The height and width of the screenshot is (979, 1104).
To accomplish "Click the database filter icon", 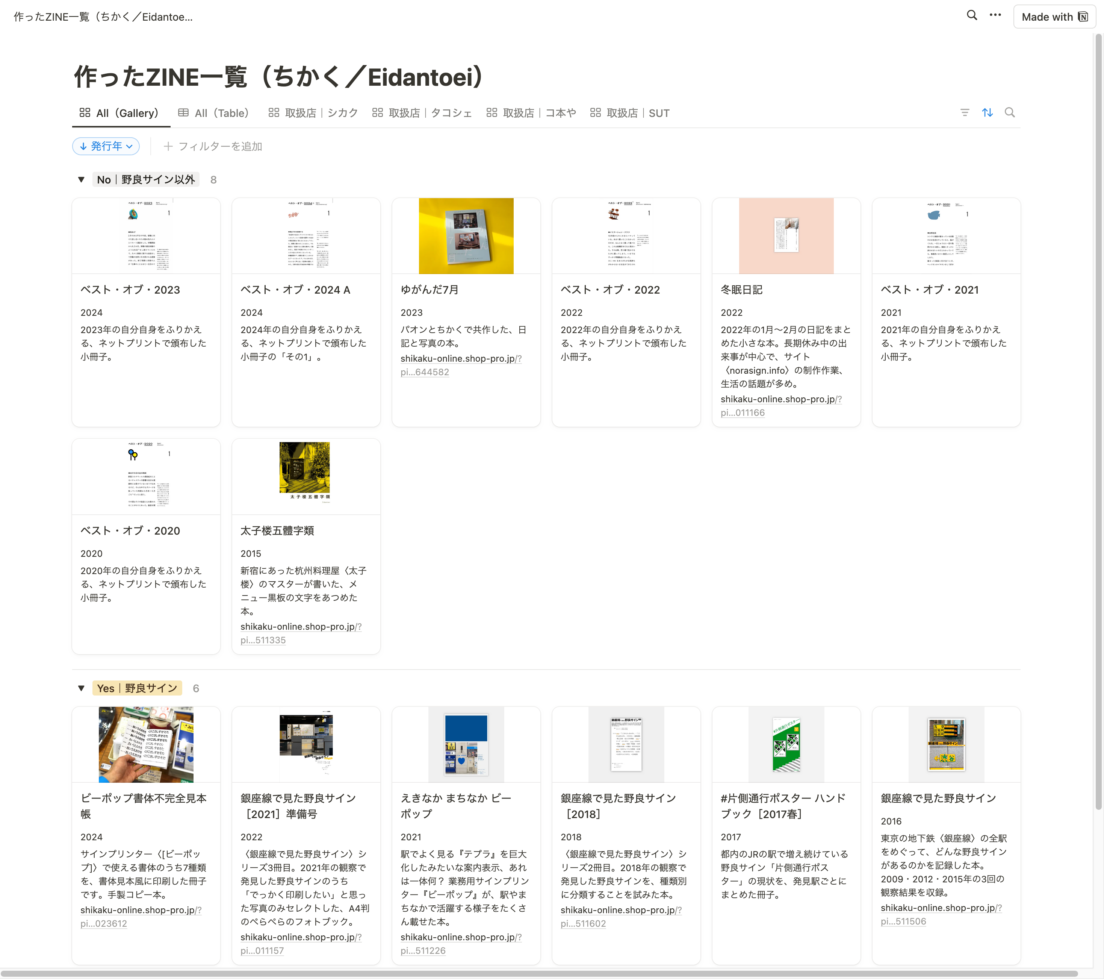I will pyautogui.click(x=965, y=112).
